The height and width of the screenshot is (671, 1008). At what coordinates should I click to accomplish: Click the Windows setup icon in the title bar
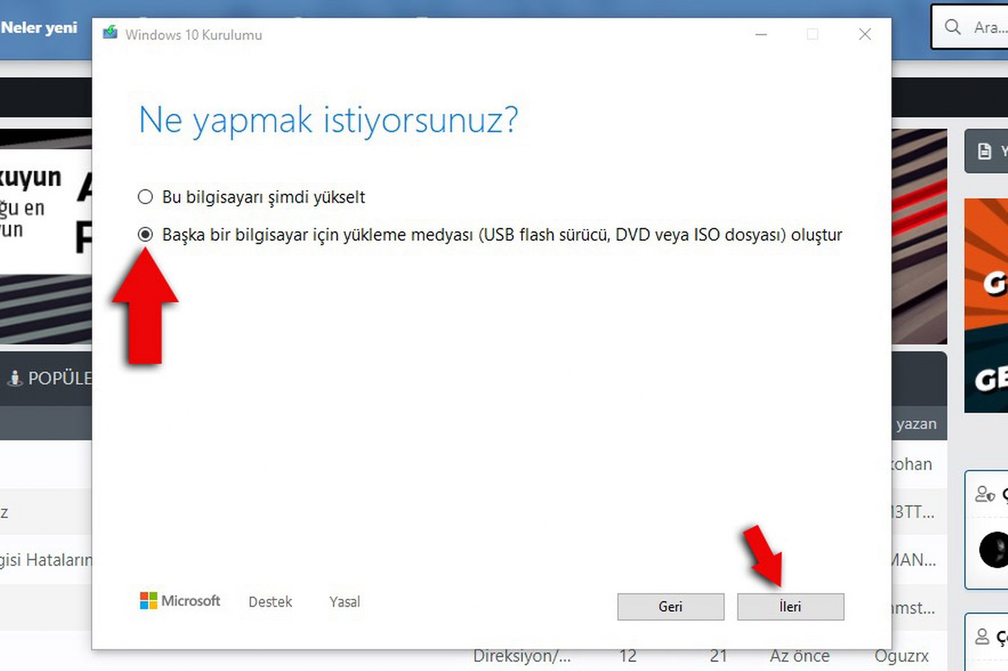tap(110, 34)
